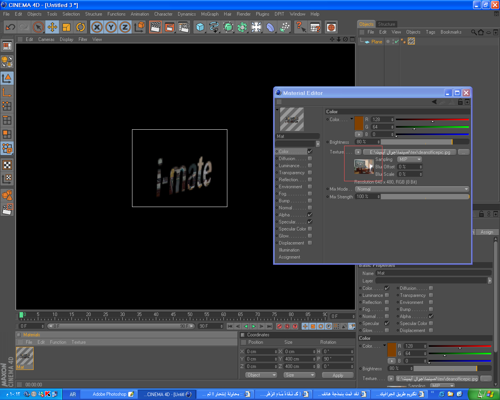Uncheck the Alpha channel in Material Editor
This screenshot has width=500, height=400.
coord(310,215)
